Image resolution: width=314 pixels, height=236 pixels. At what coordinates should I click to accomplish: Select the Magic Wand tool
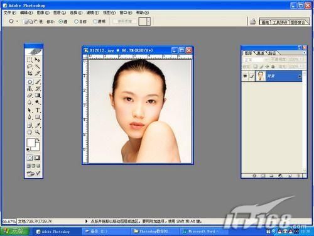[x=38, y=67]
